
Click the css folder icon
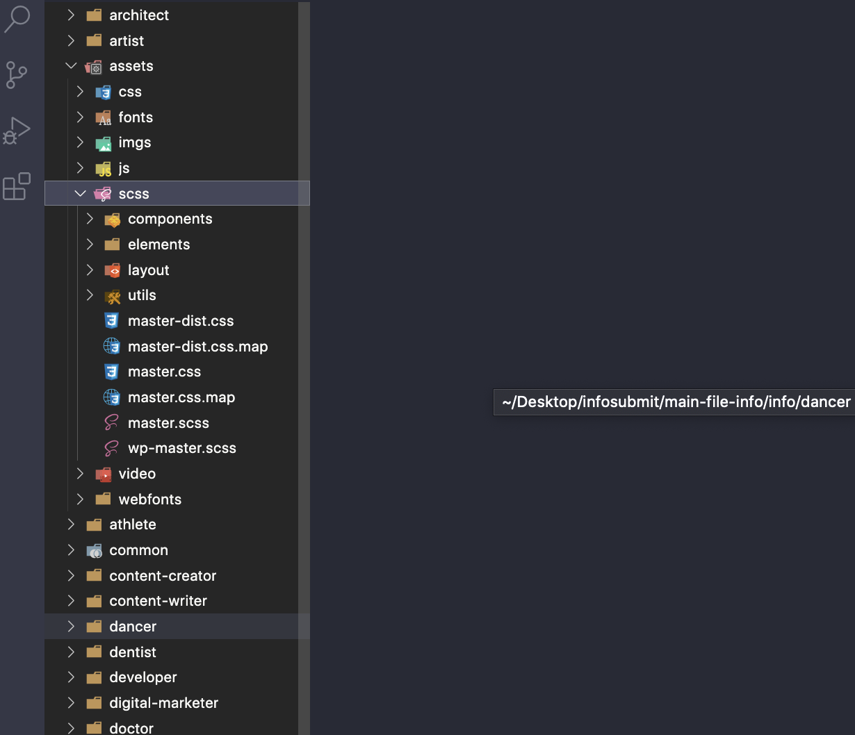(103, 92)
